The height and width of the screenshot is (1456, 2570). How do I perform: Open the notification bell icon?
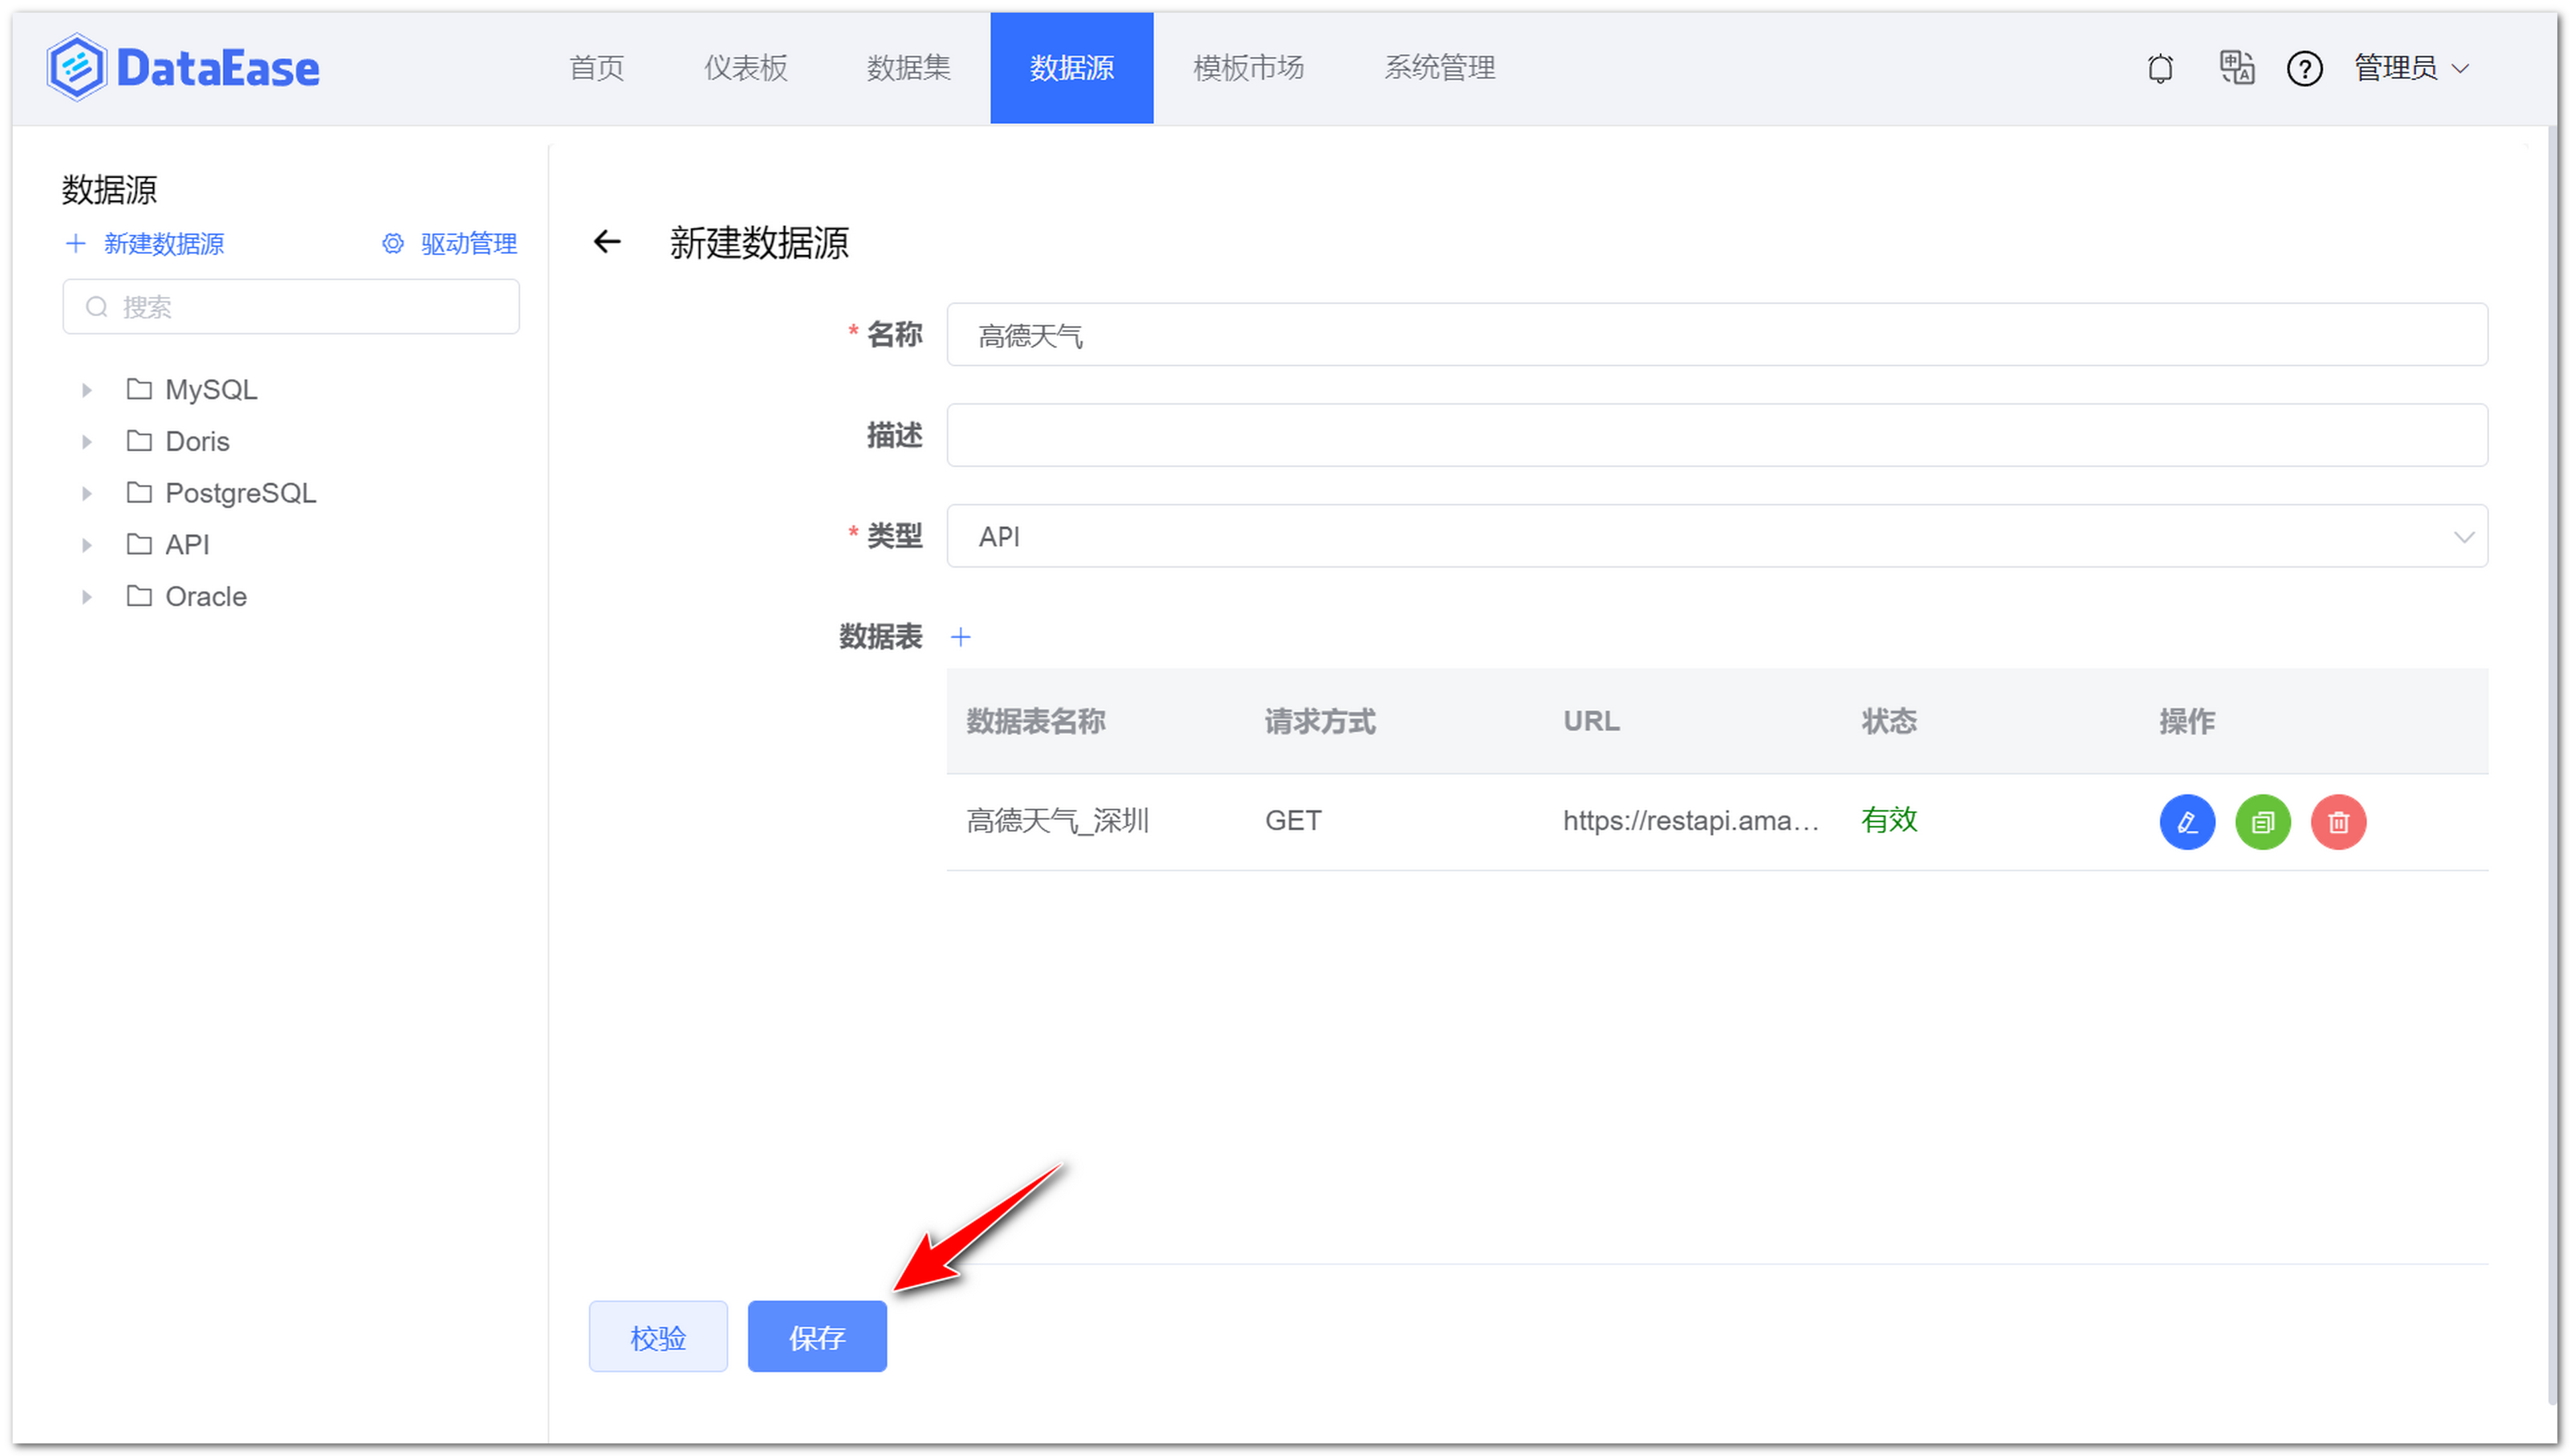[x=2160, y=68]
